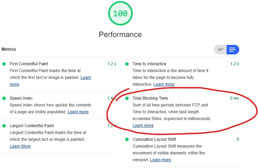Screen dimensions: 258x168
Task: Click the Metrics section label
Action: click(9, 49)
